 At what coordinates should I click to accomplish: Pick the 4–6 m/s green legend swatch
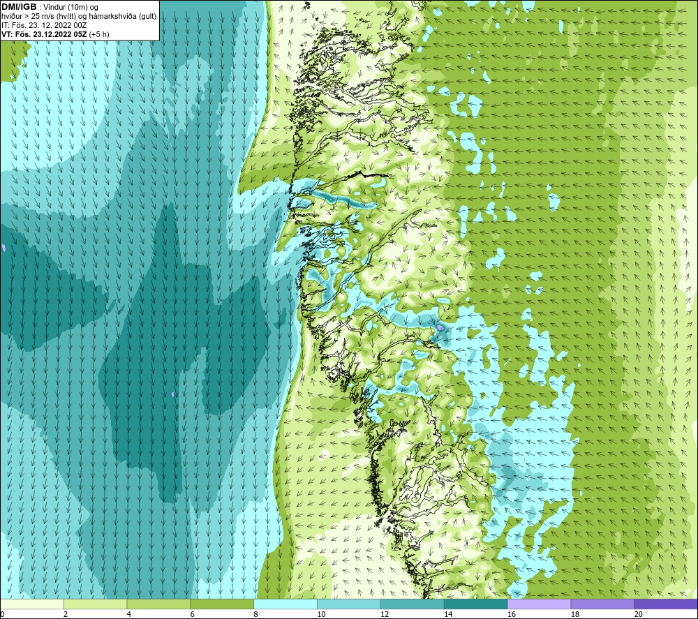click(158, 604)
